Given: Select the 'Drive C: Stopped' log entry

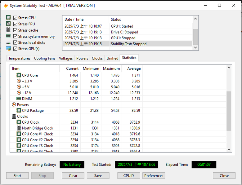Looking at the screenshot, I should coord(128,32).
